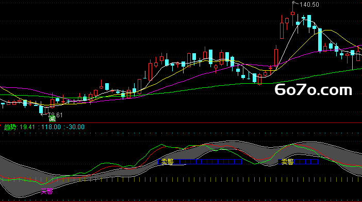The height and width of the screenshot is (202, 362).
Task: Click the first yellow 卖警 sell alert label
Action: 168,162
